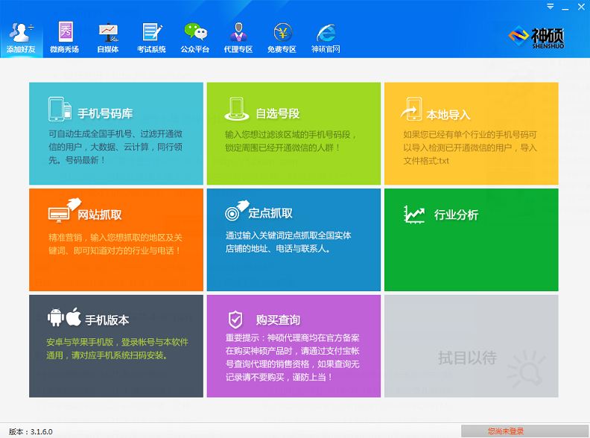
Task: Select the 考试系统 exam system icon
Action: pos(151,37)
